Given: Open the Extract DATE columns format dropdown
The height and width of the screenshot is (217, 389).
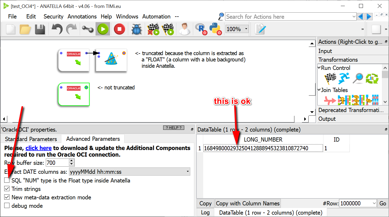Looking at the screenshot, I should (x=129, y=172).
